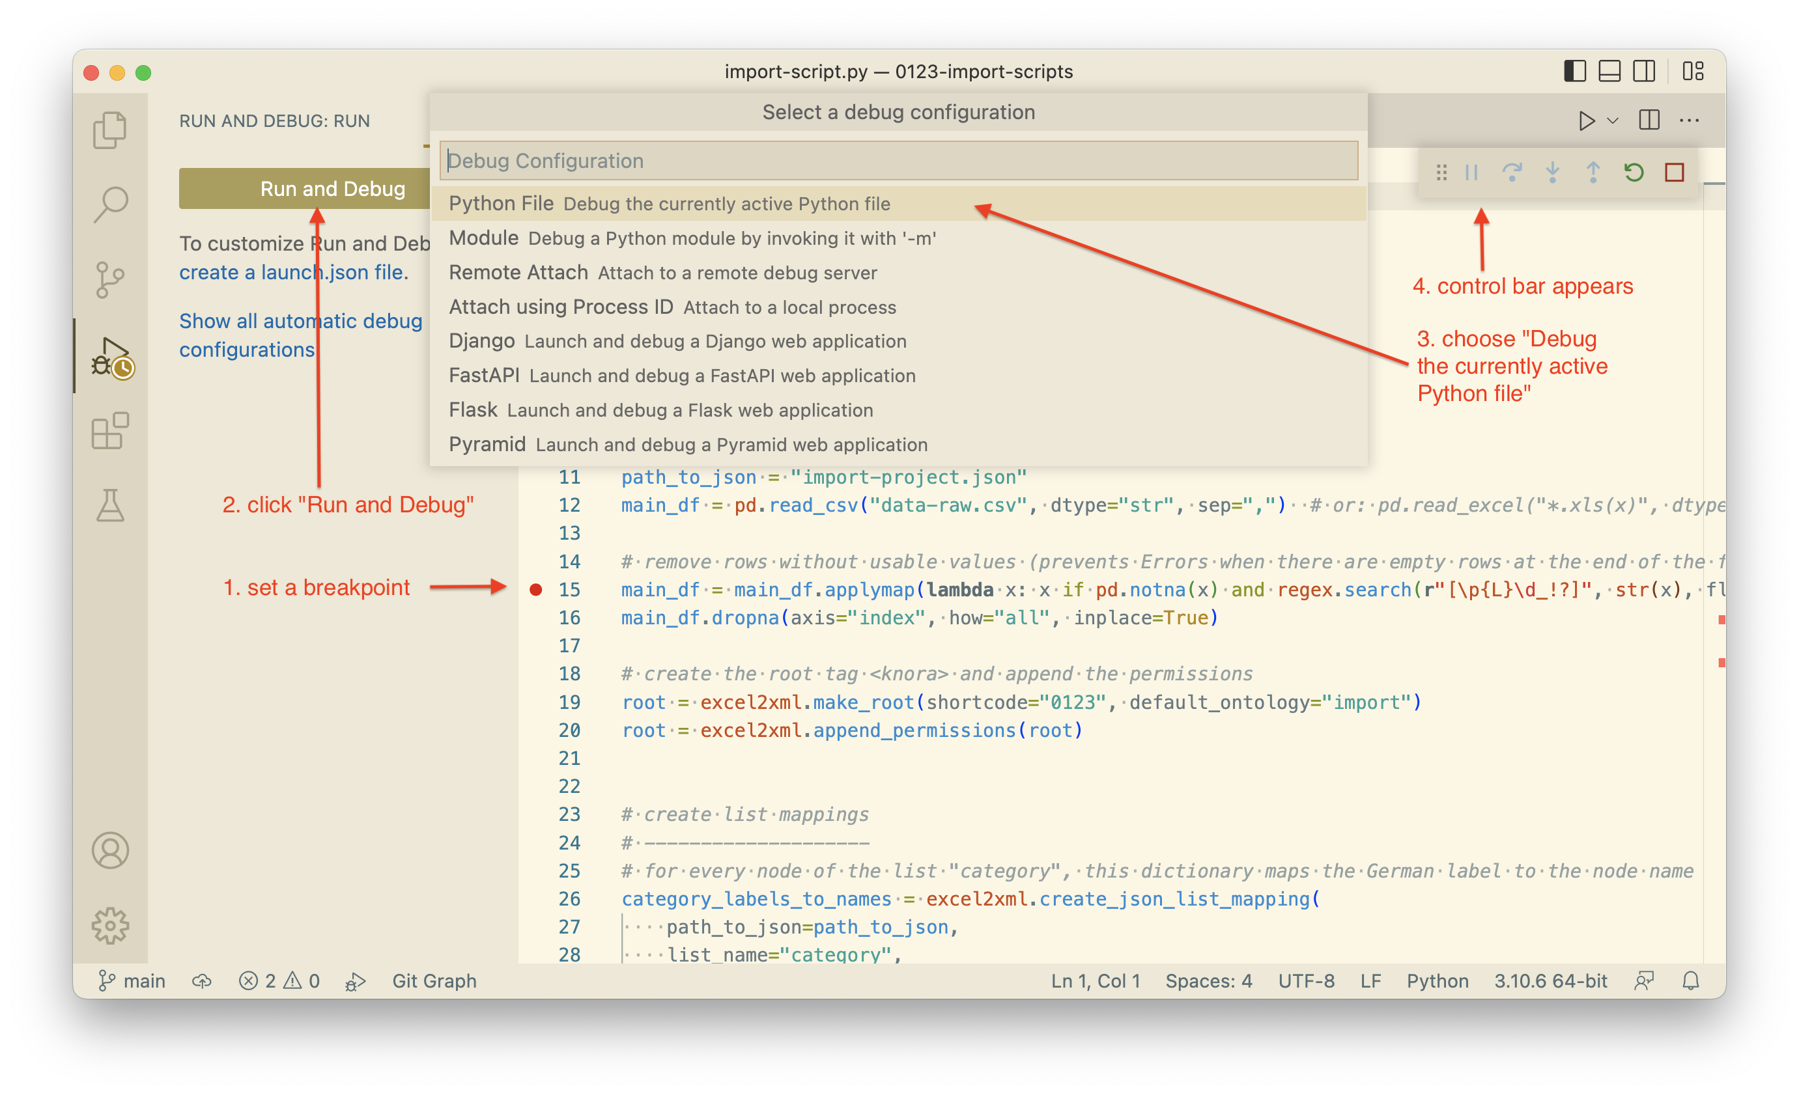Click the Step Into debug arrow
This screenshot has height=1095, width=1799.
point(1552,173)
